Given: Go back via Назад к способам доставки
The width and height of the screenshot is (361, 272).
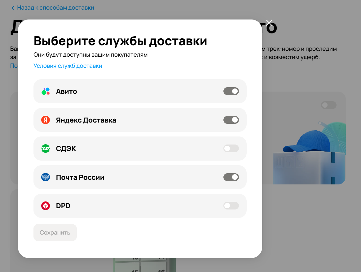Looking at the screenshot, I should [x=55, y=8].
